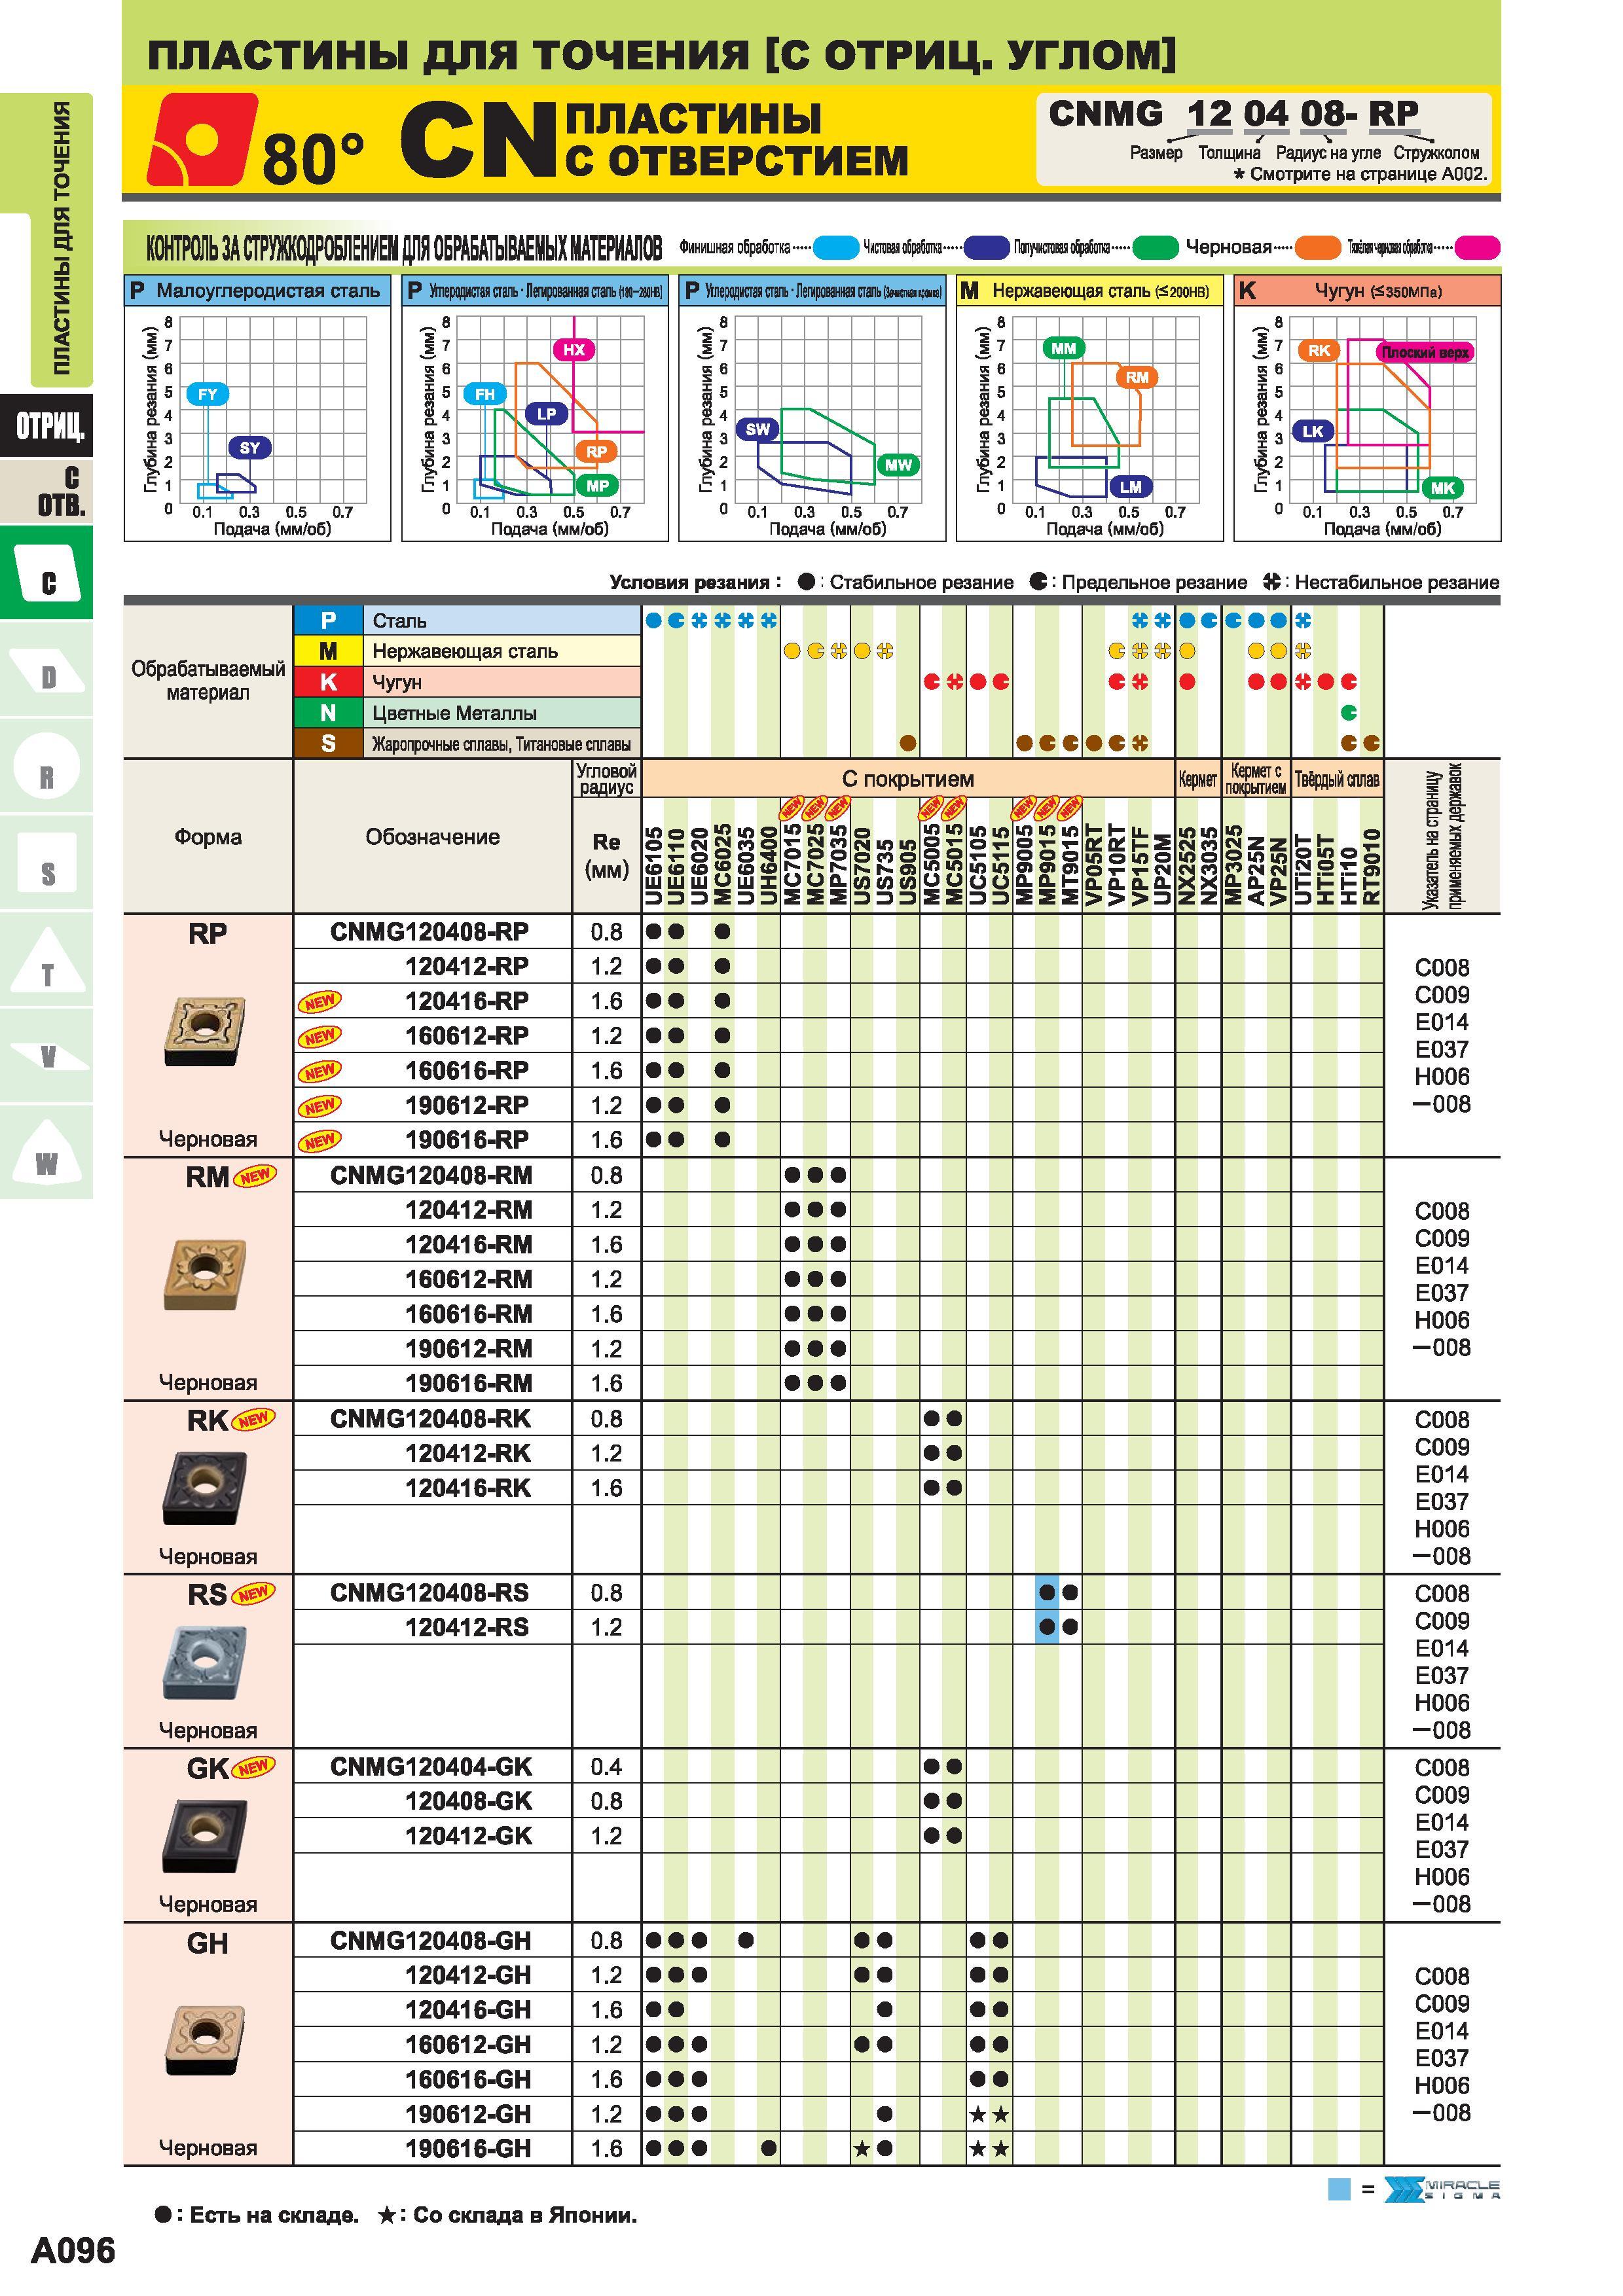Click the 'CNMG120404-GK' designation
The width and height of the screenshot is (1623, 2296).
pyautogui.click(x=431, y=1767)
